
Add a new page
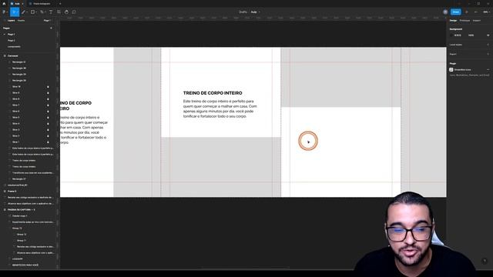coord(51,28)
